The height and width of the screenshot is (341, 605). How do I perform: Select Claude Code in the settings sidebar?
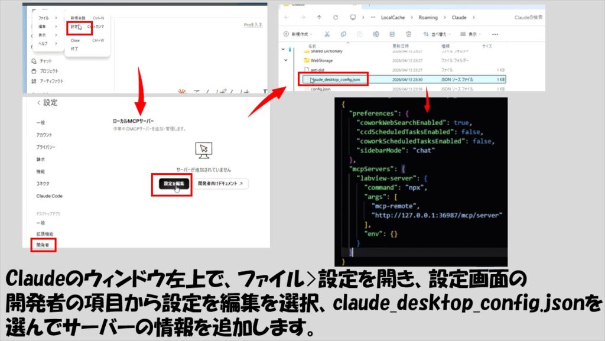pyautogui.click(x=49, y=196)
